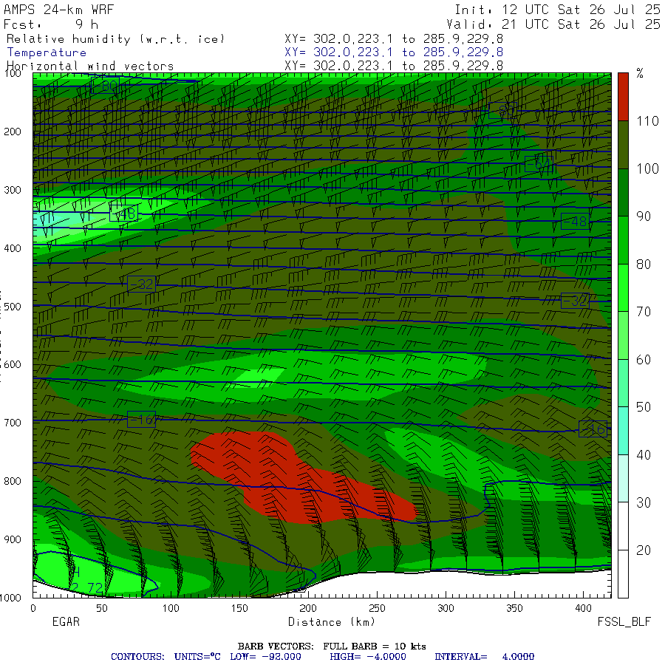Image resolution: width=665 pixels, height=665 pixels.
Task: Select the 'Horizontal wind vectors' label
Action: (x=90, y=66)
